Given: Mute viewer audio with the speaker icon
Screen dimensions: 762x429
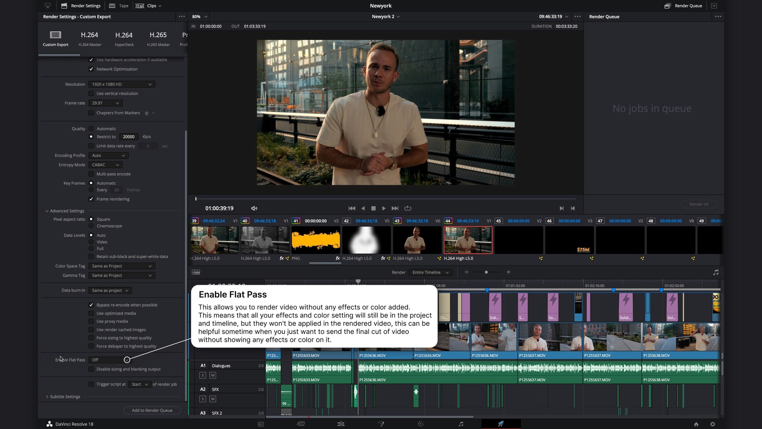Looking at the screenshot, I should click(254, 208).
